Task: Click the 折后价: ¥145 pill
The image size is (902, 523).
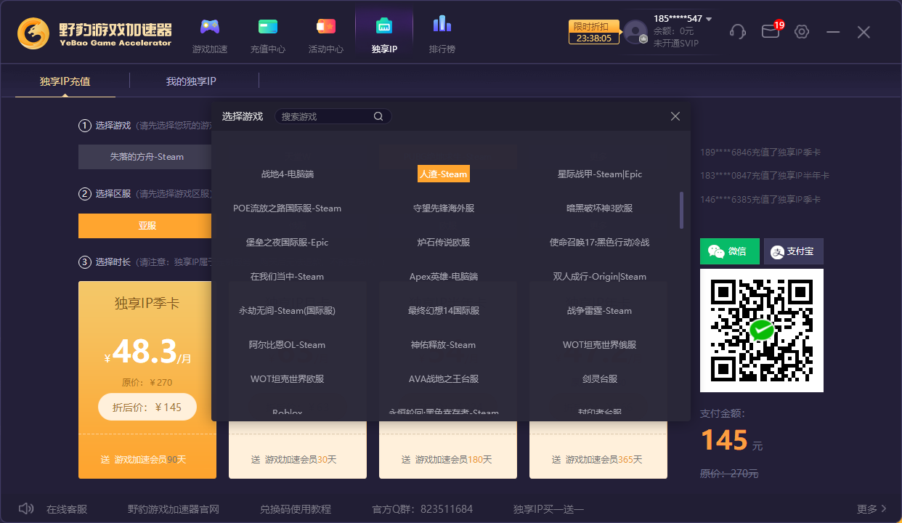Action: [x=147, y=407]
